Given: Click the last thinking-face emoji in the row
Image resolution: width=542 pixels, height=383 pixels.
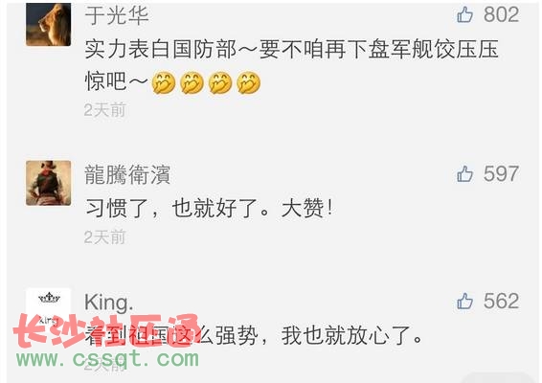Looking at the screenshot, I should click(x=248, y=82).
